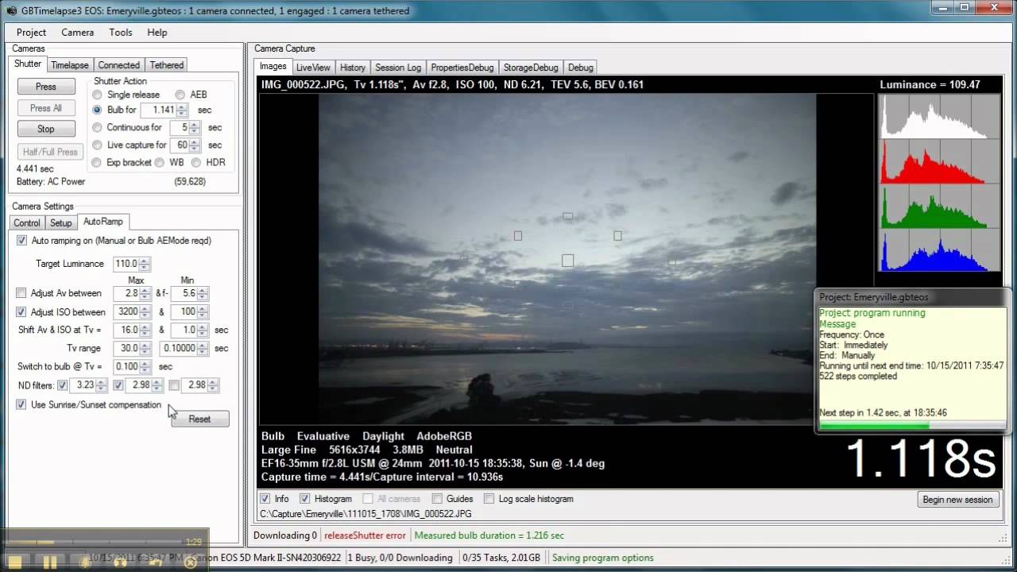Toggle the Info checkbox under the image
Viewport: 1017px width, 572px height.
pos(265,499)
